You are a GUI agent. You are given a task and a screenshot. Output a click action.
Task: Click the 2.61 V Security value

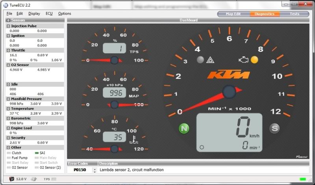click(15, 142)
